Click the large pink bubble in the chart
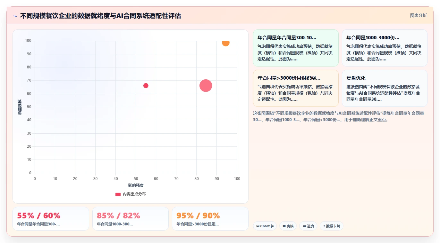The image size is (440, 243). tap(206, 85)
